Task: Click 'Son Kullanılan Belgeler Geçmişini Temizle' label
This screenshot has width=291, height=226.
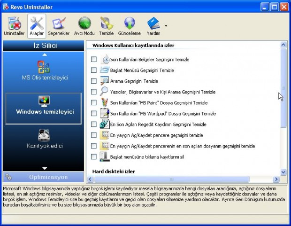Action: point(150,60)
